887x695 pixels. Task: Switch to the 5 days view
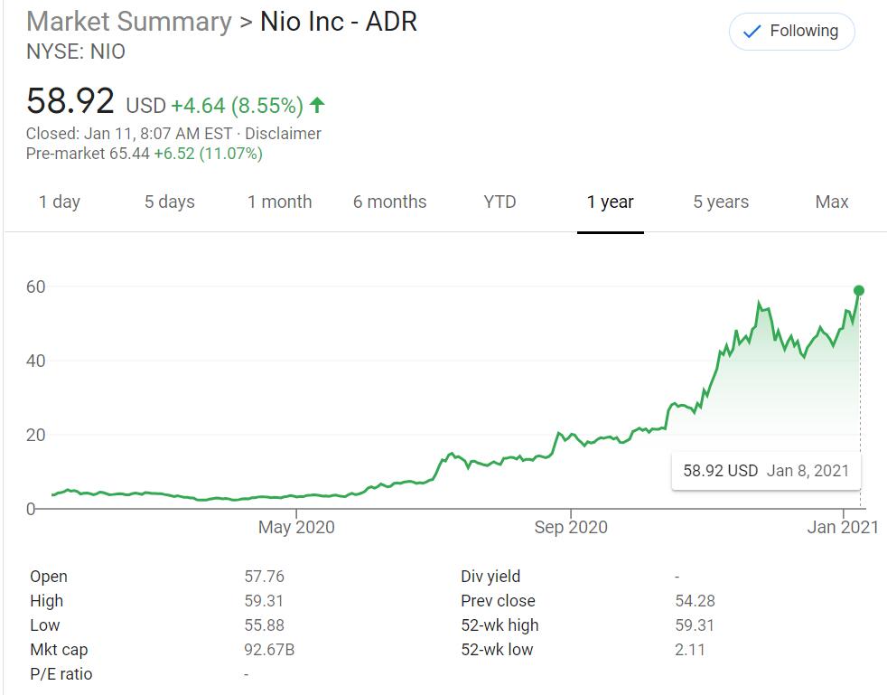tap(170, 202)
